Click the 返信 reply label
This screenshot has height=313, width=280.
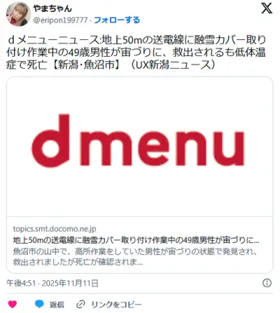click(x=57, y=305)
